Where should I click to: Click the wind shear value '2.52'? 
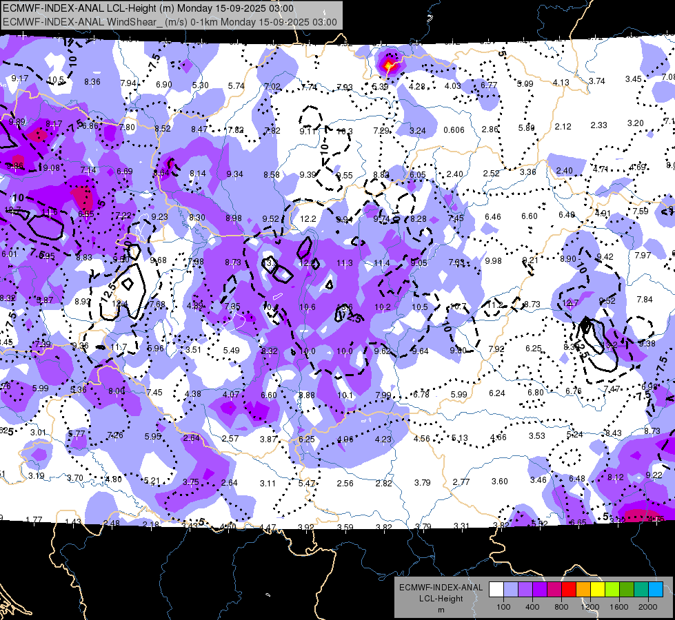(x=491, y=173)
